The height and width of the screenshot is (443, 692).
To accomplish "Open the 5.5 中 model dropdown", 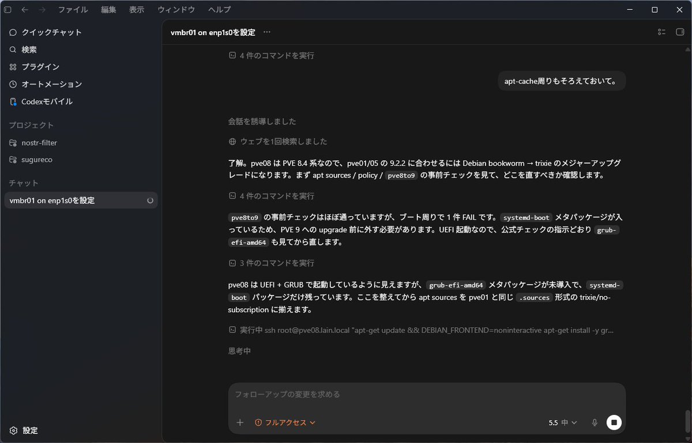I will (562, 423).
